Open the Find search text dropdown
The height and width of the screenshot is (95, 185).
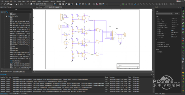click(x=172, y=13)
